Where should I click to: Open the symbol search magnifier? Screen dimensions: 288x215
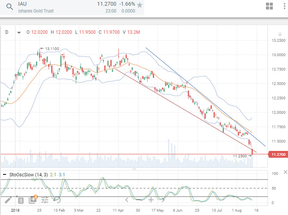[9, 7]
